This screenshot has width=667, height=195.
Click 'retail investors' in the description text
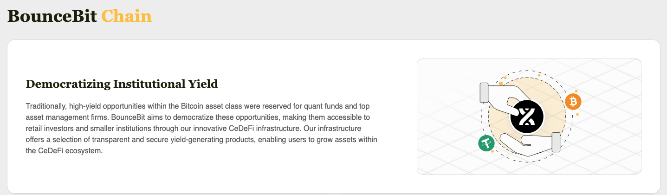(x=49, y=129)
